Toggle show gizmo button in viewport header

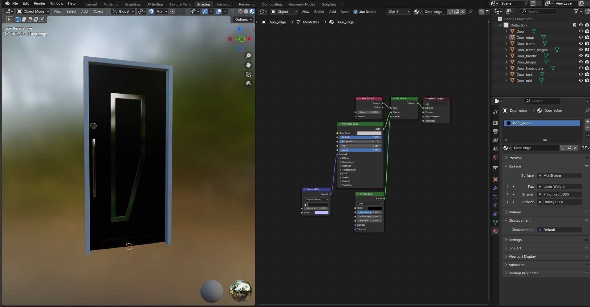click(205, 11)
